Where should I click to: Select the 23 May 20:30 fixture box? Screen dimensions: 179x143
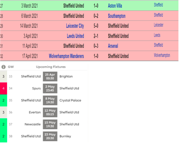click(50, 136)
